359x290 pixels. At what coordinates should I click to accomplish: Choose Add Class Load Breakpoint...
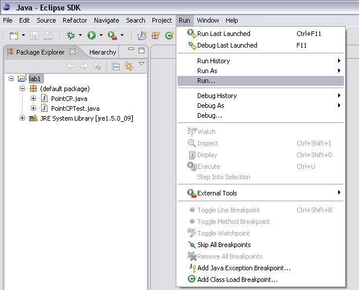point(260,280)
